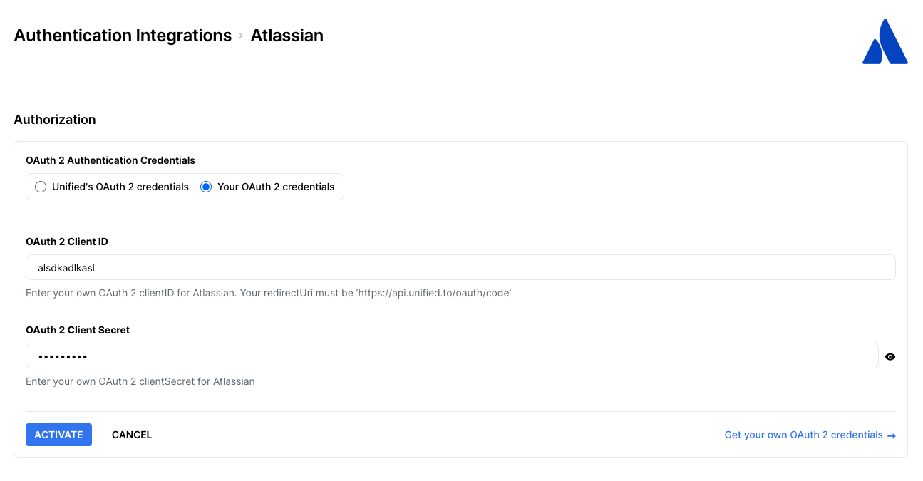Click the Authorization section heading
Screen dimensions: 923x481
click(x=55, y=120)
